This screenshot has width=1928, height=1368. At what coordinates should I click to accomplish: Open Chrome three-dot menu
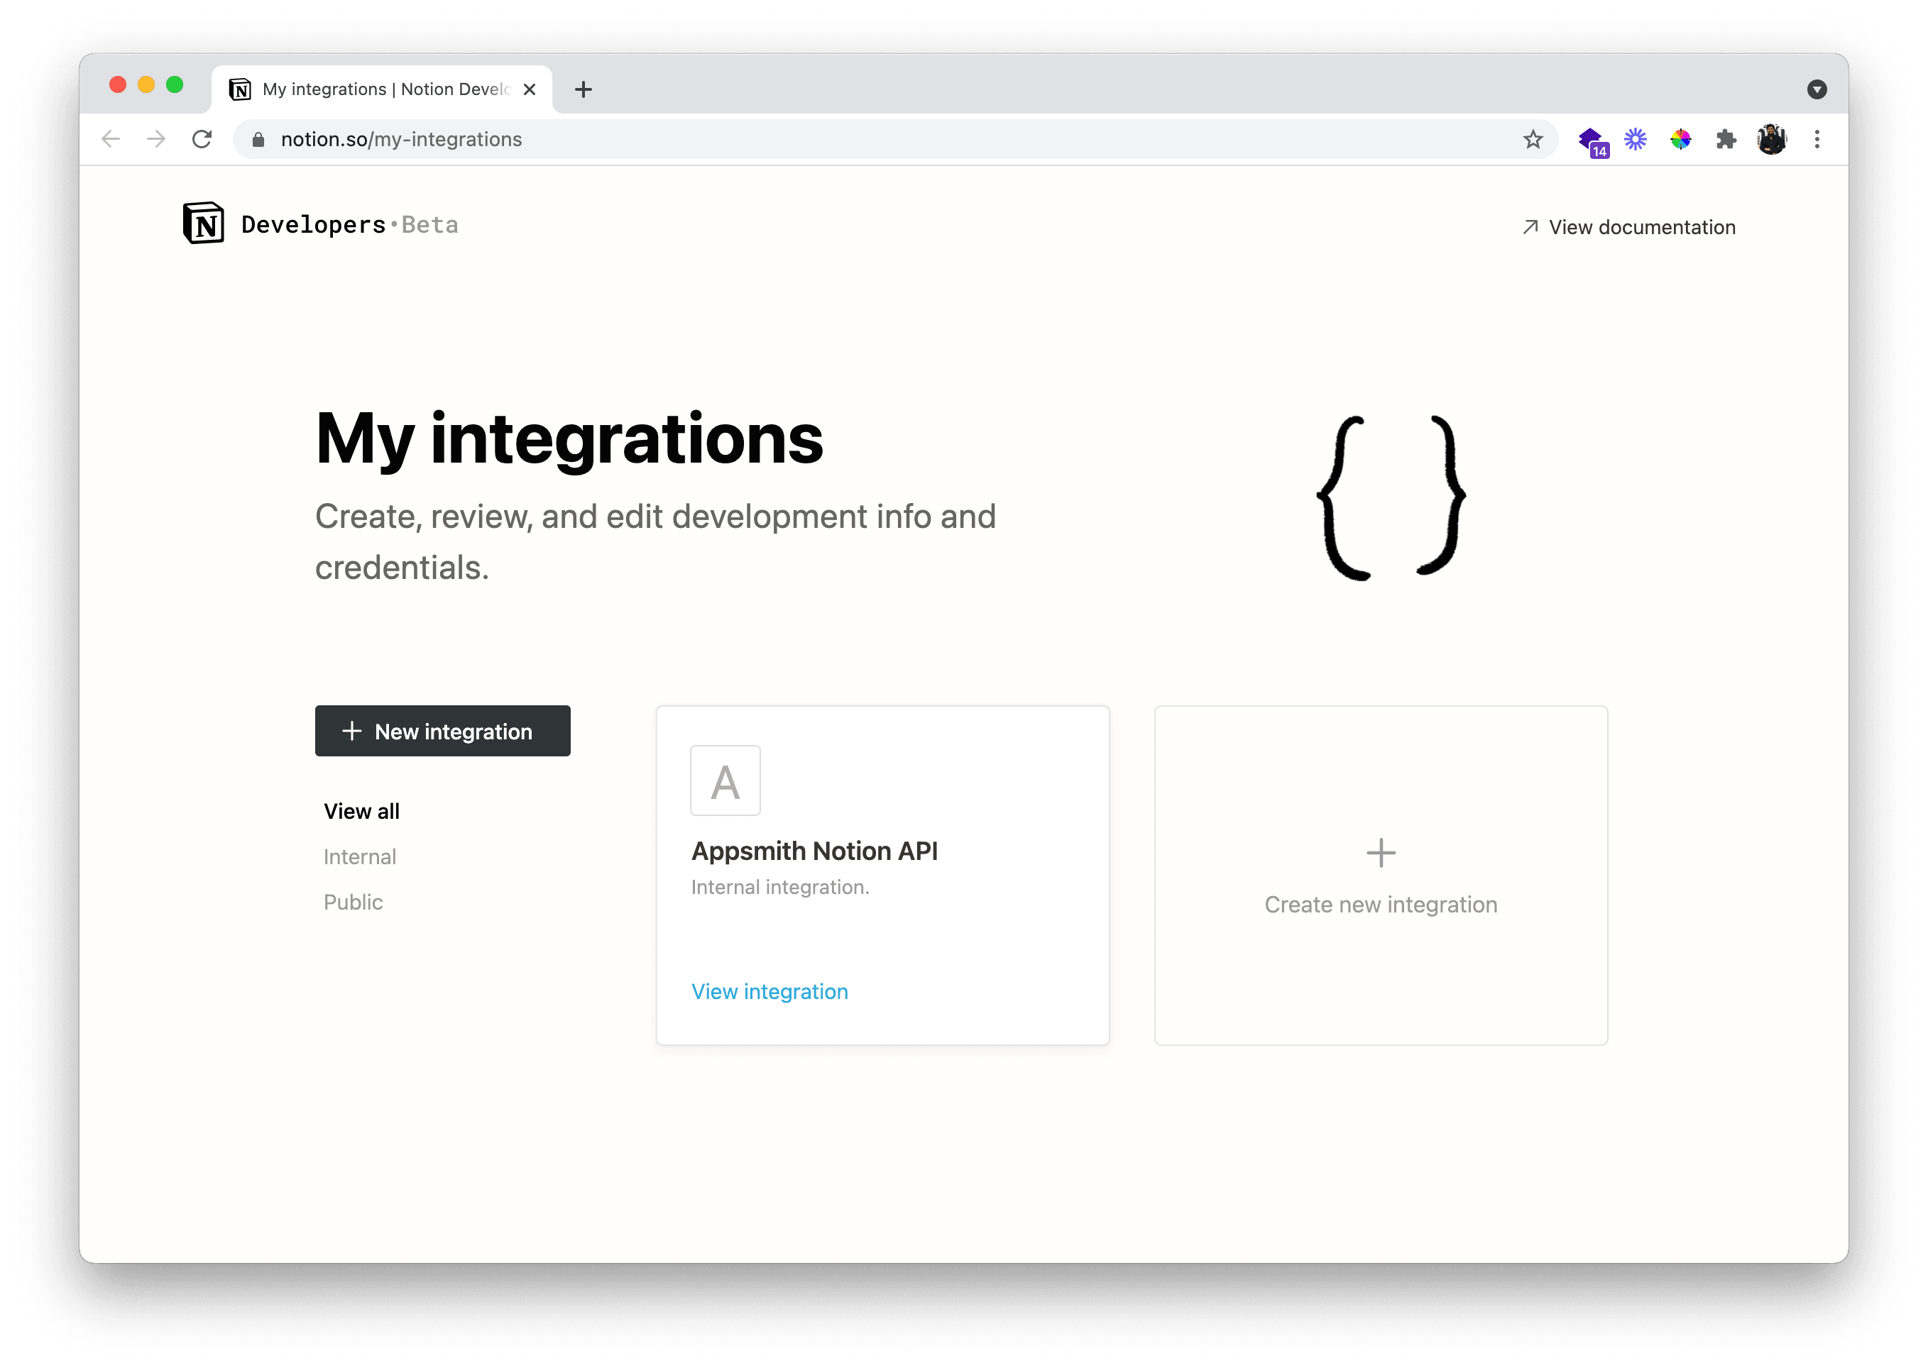1817,140
